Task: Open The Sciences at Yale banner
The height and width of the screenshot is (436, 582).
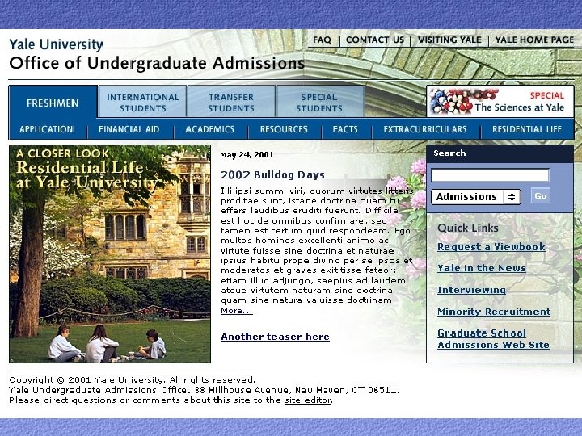Action: pos(500,102)
